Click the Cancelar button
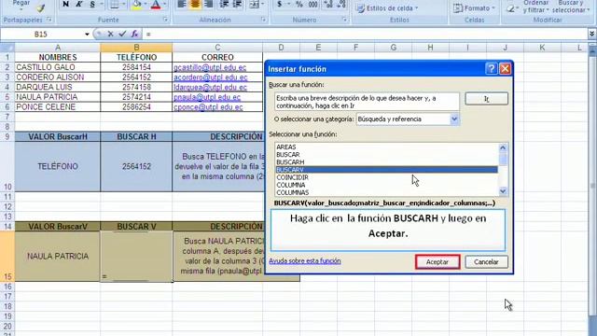This screenshot has height=336, width=597. tap(486, 262)
